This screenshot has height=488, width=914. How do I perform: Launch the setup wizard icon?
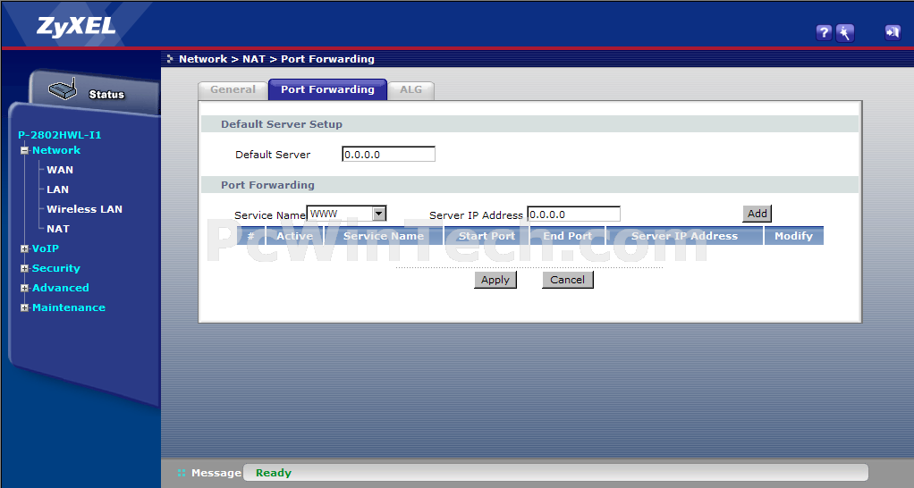point(844,32)
